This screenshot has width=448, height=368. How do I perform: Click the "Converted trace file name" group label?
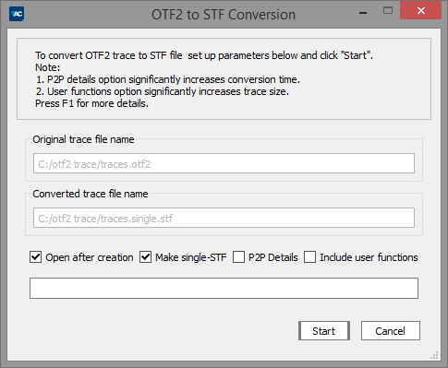point(91,194)
